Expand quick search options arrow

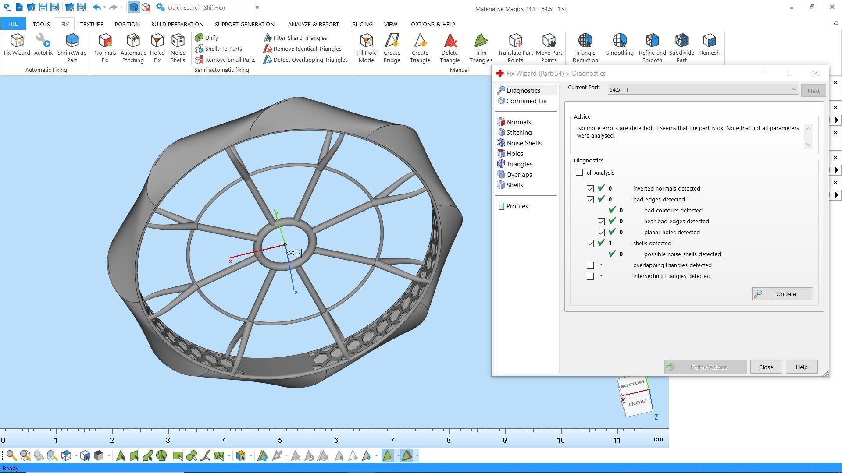tap(257, 7)
